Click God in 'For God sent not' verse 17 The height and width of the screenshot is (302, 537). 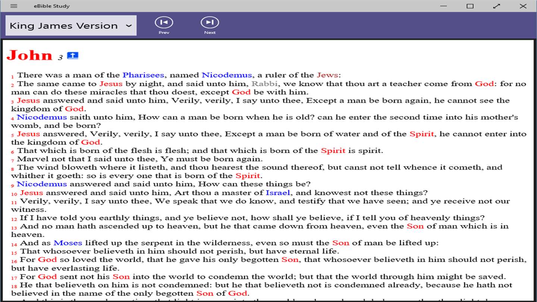[47, 277]
